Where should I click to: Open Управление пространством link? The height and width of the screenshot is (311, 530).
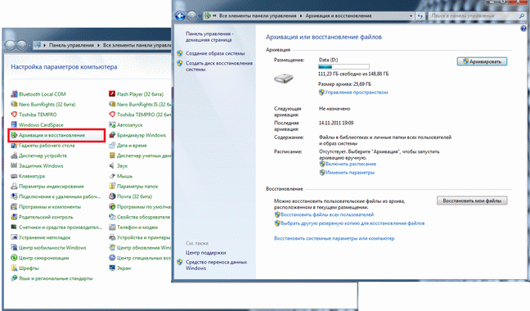[x=356, y=92]
